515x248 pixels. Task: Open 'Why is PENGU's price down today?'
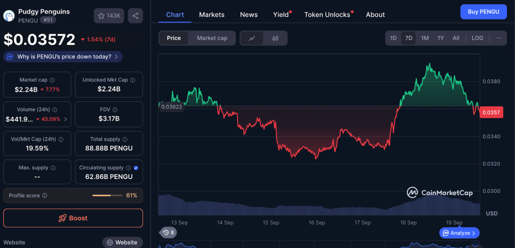point(63,57)
